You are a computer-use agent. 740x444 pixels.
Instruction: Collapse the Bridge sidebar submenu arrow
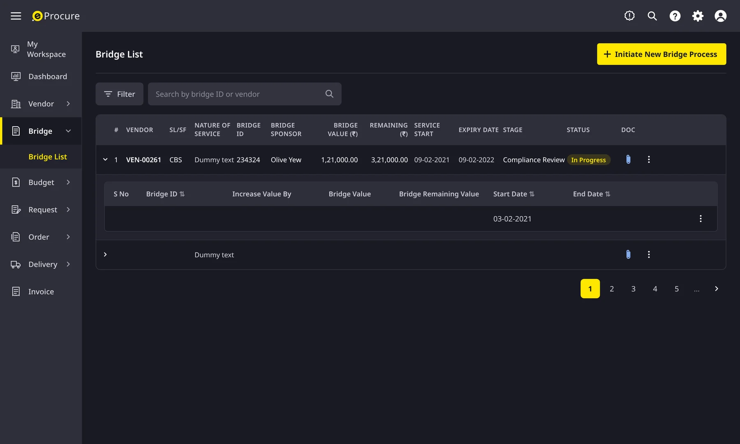(x=68, y=131)
